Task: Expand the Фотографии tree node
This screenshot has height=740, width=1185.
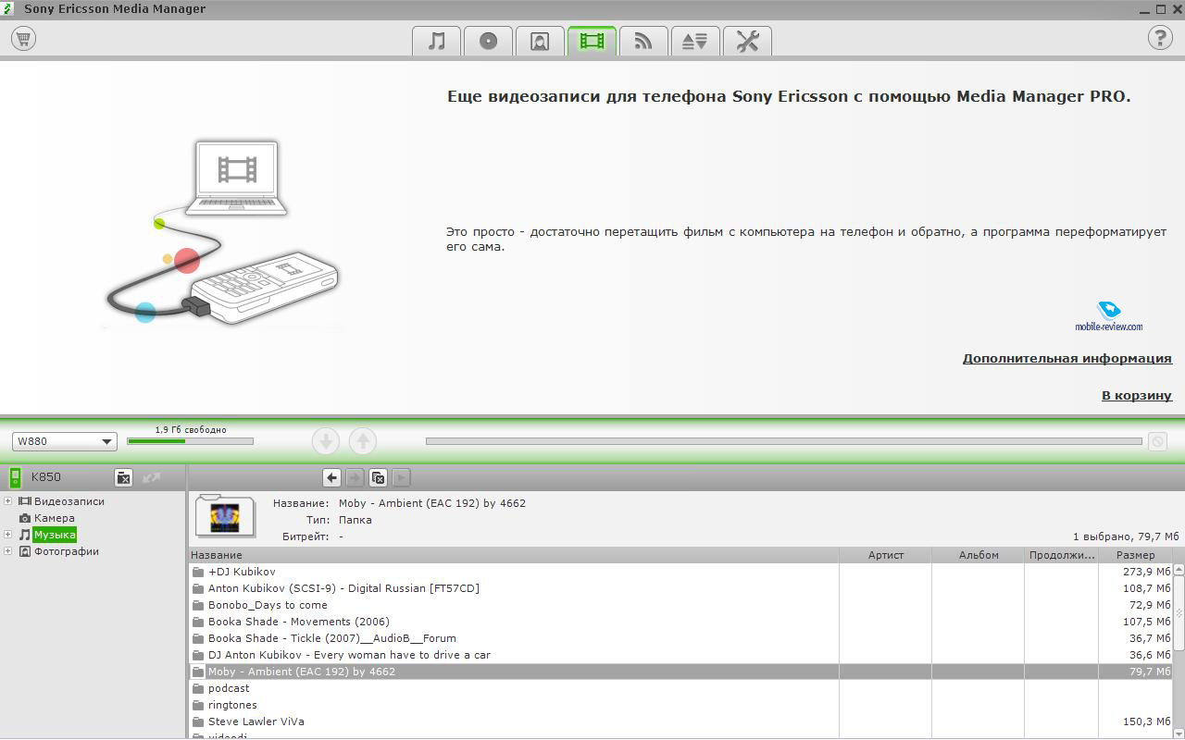Action: coord(8,551)
